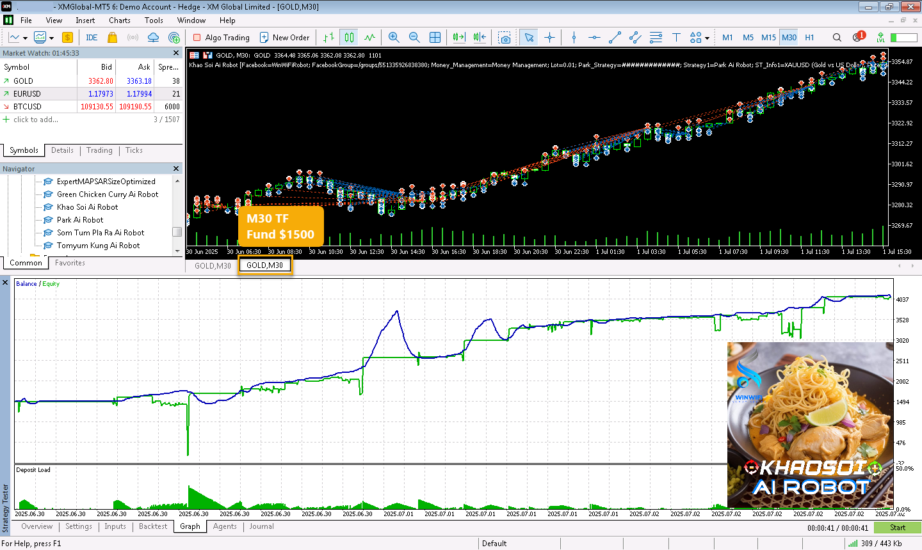Viewport: 922px width, 550px height.
Task: Close the Navigator panel
Action: coord(176,169)
